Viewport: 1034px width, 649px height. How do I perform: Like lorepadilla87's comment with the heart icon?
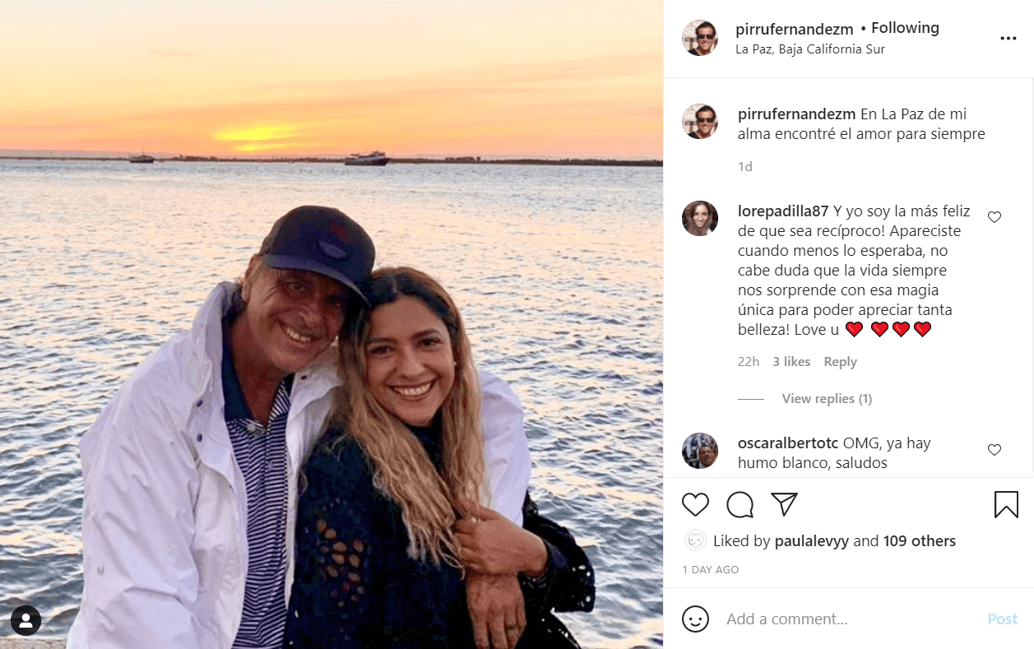[995, 216]
